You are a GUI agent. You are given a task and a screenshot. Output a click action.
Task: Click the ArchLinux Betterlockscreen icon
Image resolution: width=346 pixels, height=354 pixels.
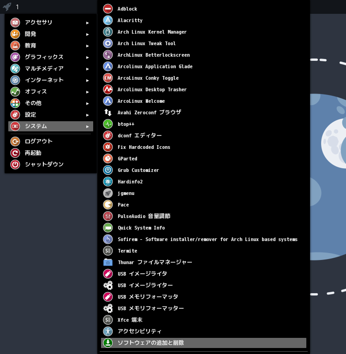point(108,55)
